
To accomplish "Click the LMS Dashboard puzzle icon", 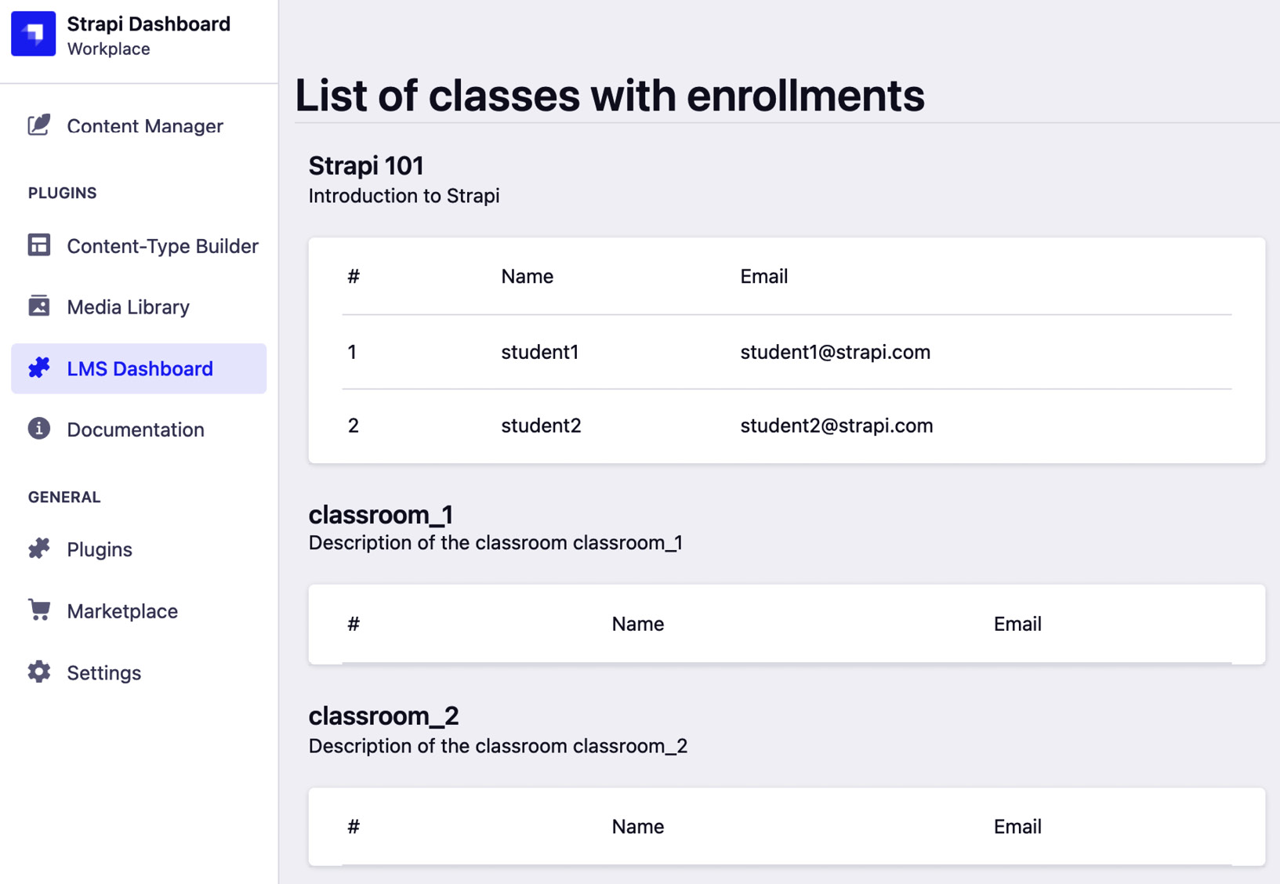I will pos(39,368).
